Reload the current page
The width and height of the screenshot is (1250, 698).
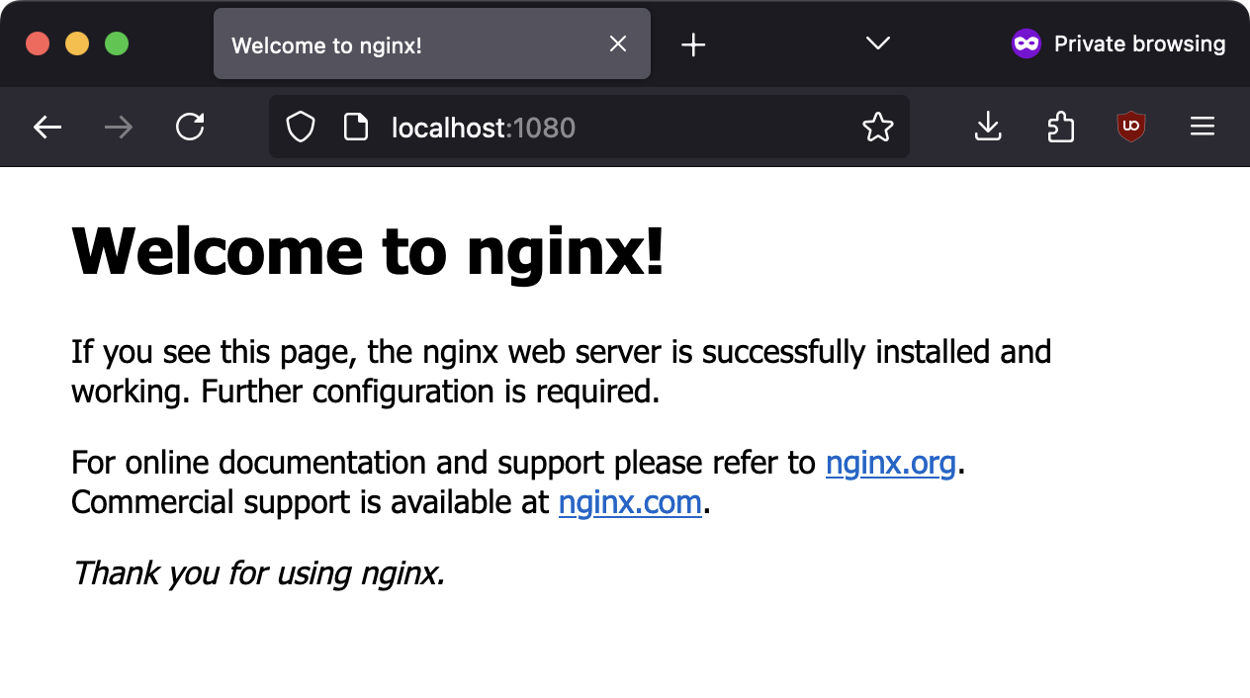190,128
